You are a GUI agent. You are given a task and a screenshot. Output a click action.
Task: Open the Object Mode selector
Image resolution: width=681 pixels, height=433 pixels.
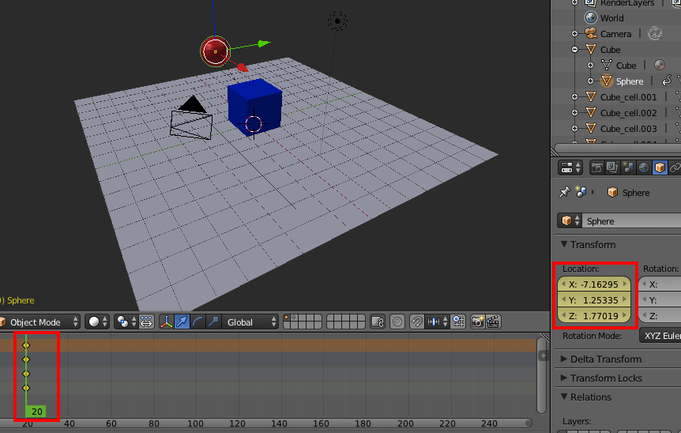point(39,322)
